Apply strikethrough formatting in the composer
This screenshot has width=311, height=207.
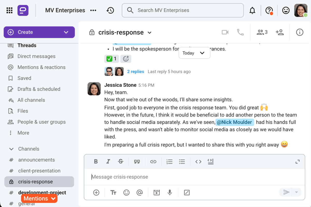[121, 161]
